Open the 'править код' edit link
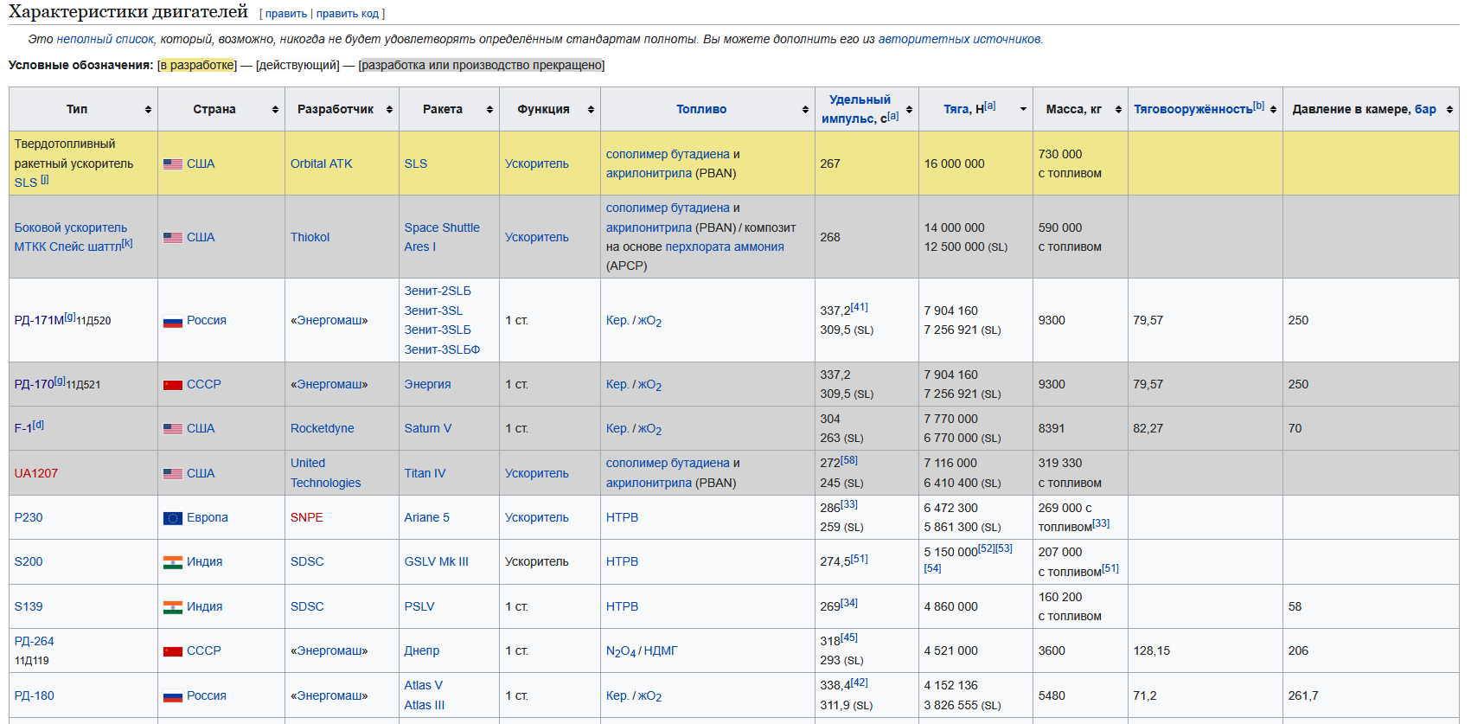The image size is (1471, 724). tap(347, 14)
